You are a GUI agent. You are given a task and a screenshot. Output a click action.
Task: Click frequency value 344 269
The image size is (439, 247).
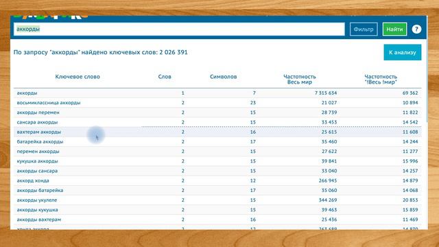pyautogui.click(x=328, y=200)
